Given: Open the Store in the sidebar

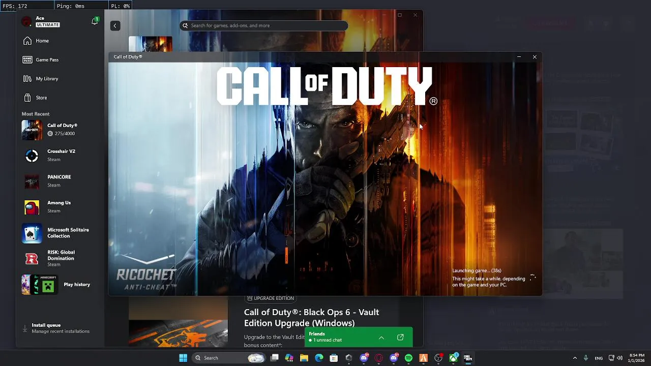Looking at the screenshot, I should tap(60, 98).
